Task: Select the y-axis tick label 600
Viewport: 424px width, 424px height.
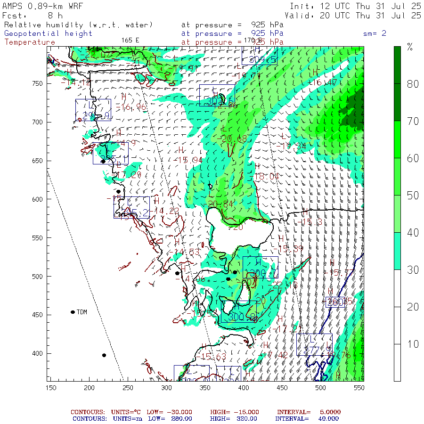Action: (37, 199)
